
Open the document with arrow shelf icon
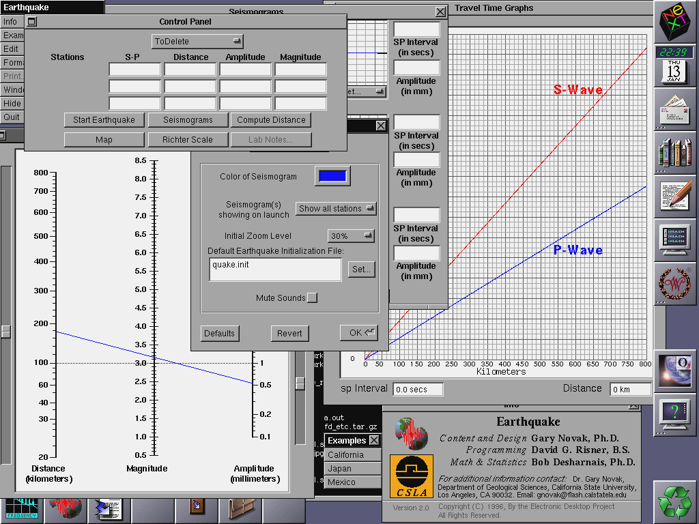click(x=109, y=510)
